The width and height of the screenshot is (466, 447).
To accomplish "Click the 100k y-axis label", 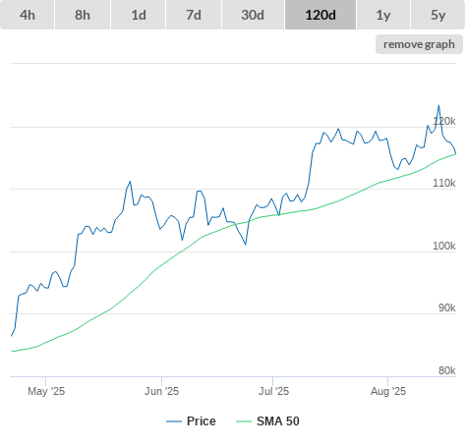I will point(444,246).
